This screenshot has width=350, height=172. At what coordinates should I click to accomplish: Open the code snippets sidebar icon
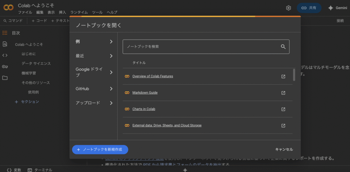point(5,55)
